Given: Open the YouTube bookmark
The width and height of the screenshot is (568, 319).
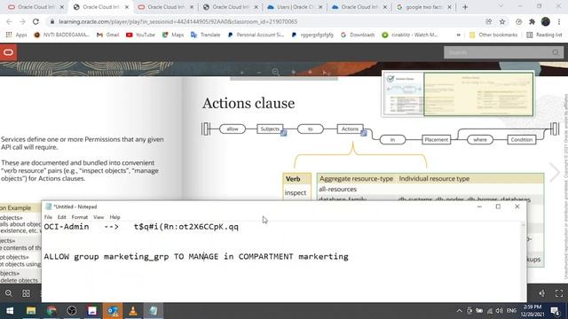Looking at the screenshot, I should tap(140, 35).
